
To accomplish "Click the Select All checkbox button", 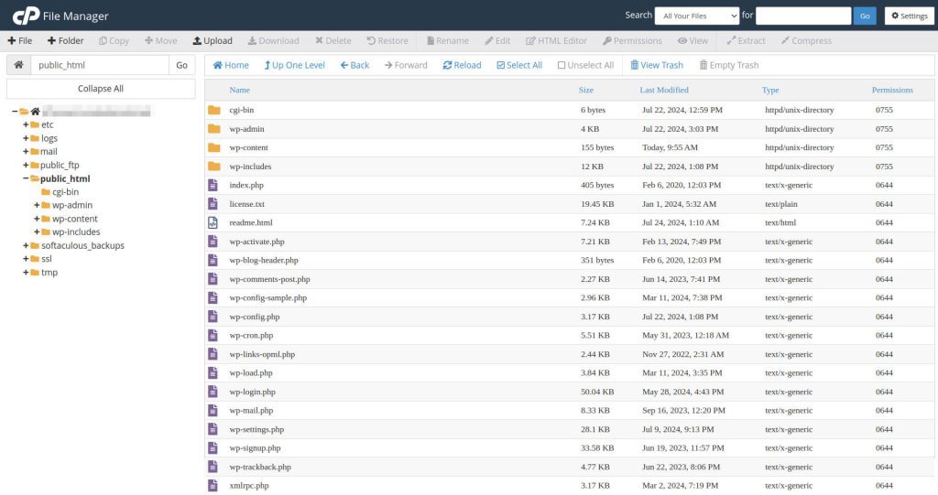I will [518, 65].
